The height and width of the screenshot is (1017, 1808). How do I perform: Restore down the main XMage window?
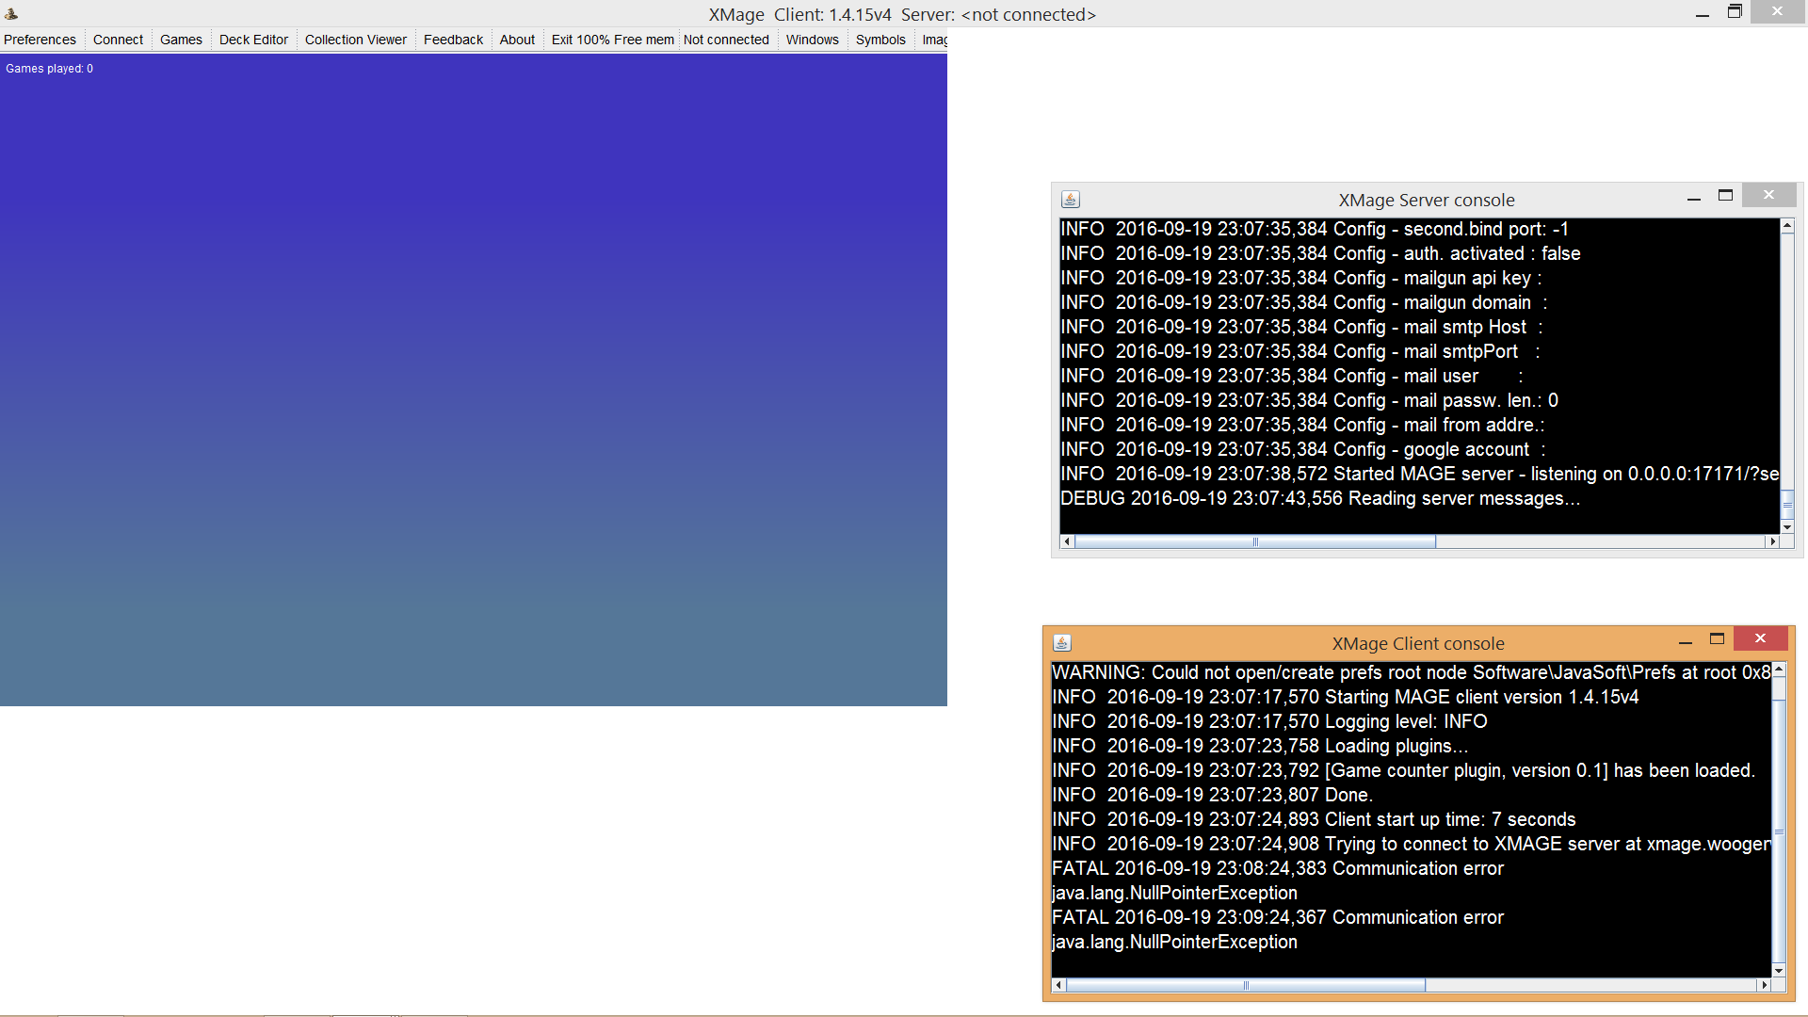pos(1735,12)
